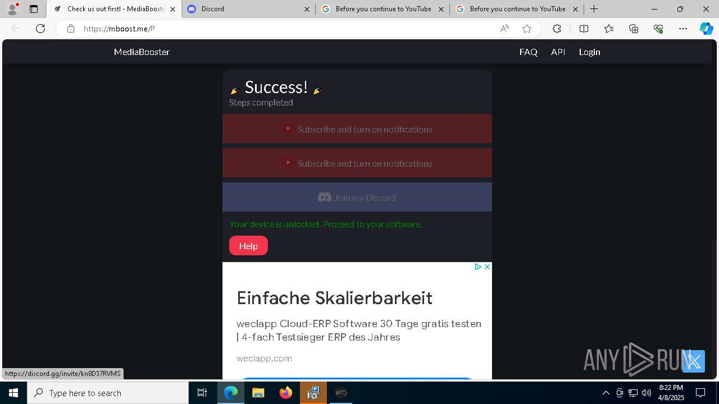Viewport: 719px width, 404px height.
Task: Open the Favorites list
Action: 609,29
